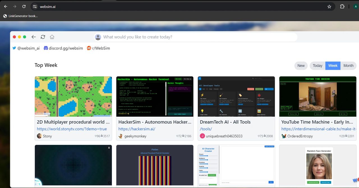Switch to the Today filter tab
359x188 pixels.
click(x=317, y=65)
